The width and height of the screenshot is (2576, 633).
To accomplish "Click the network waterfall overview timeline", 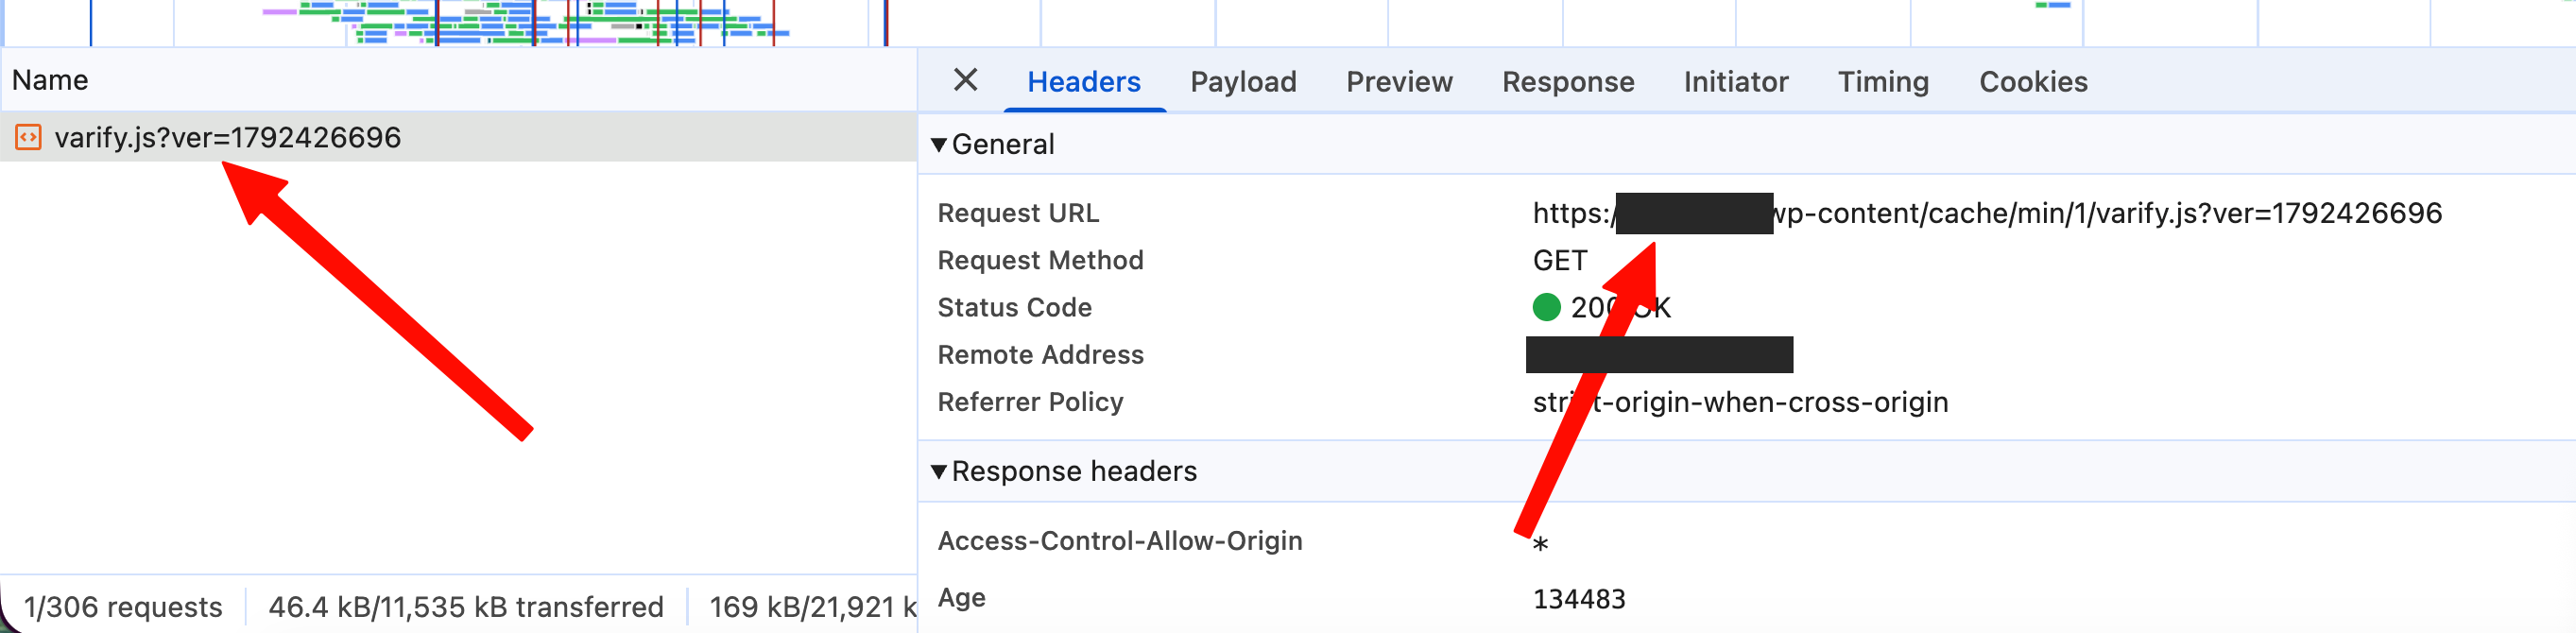I will click(1288, 23).
